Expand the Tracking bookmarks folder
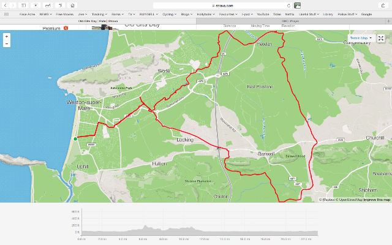Image resolution: width=392 pixels, height=245 pixels. coord(99,14)
